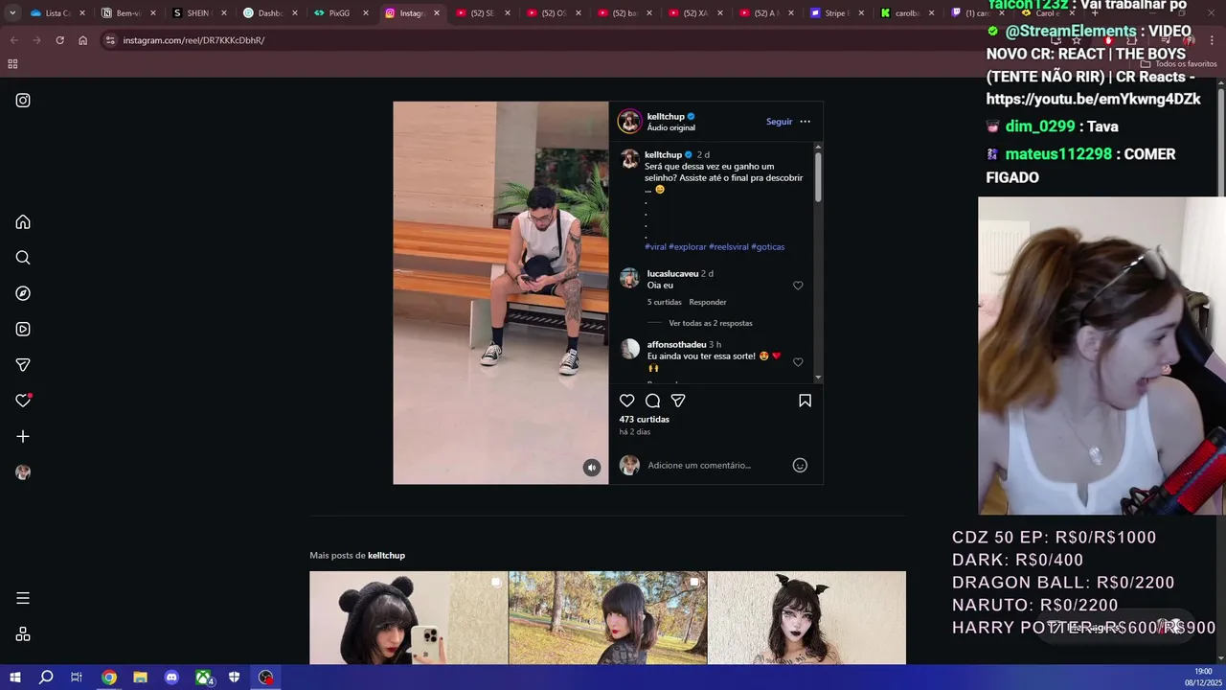This screenshot has width=1226, height=690.
Task: Switch to the Lista browser tab
Action: point(57,13)
